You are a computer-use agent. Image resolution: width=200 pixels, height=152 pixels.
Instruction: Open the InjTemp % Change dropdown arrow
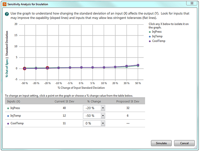pos(103,116)
